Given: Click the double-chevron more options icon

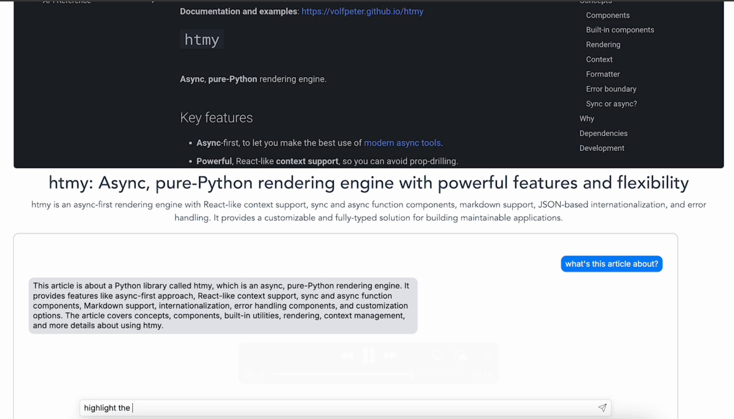Looking at the screenshot, I should pos(488,356).
